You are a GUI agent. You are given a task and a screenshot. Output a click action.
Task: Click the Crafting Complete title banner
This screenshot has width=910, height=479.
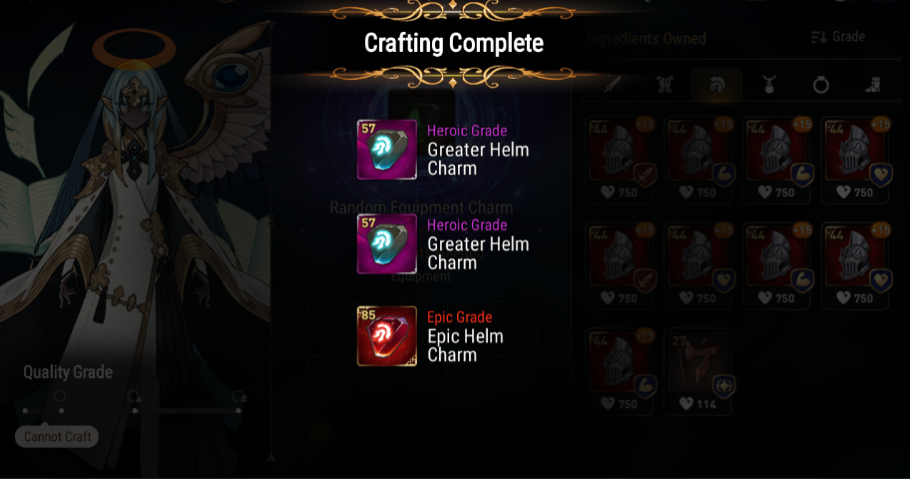(453, 44)
